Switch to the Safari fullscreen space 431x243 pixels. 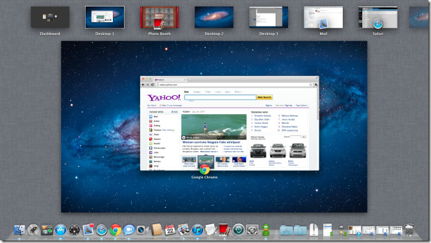click(x=378, y=17)
